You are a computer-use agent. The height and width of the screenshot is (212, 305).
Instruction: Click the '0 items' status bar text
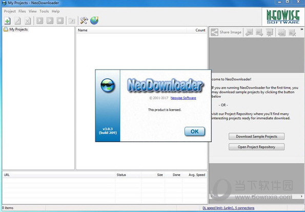(8, 208)
